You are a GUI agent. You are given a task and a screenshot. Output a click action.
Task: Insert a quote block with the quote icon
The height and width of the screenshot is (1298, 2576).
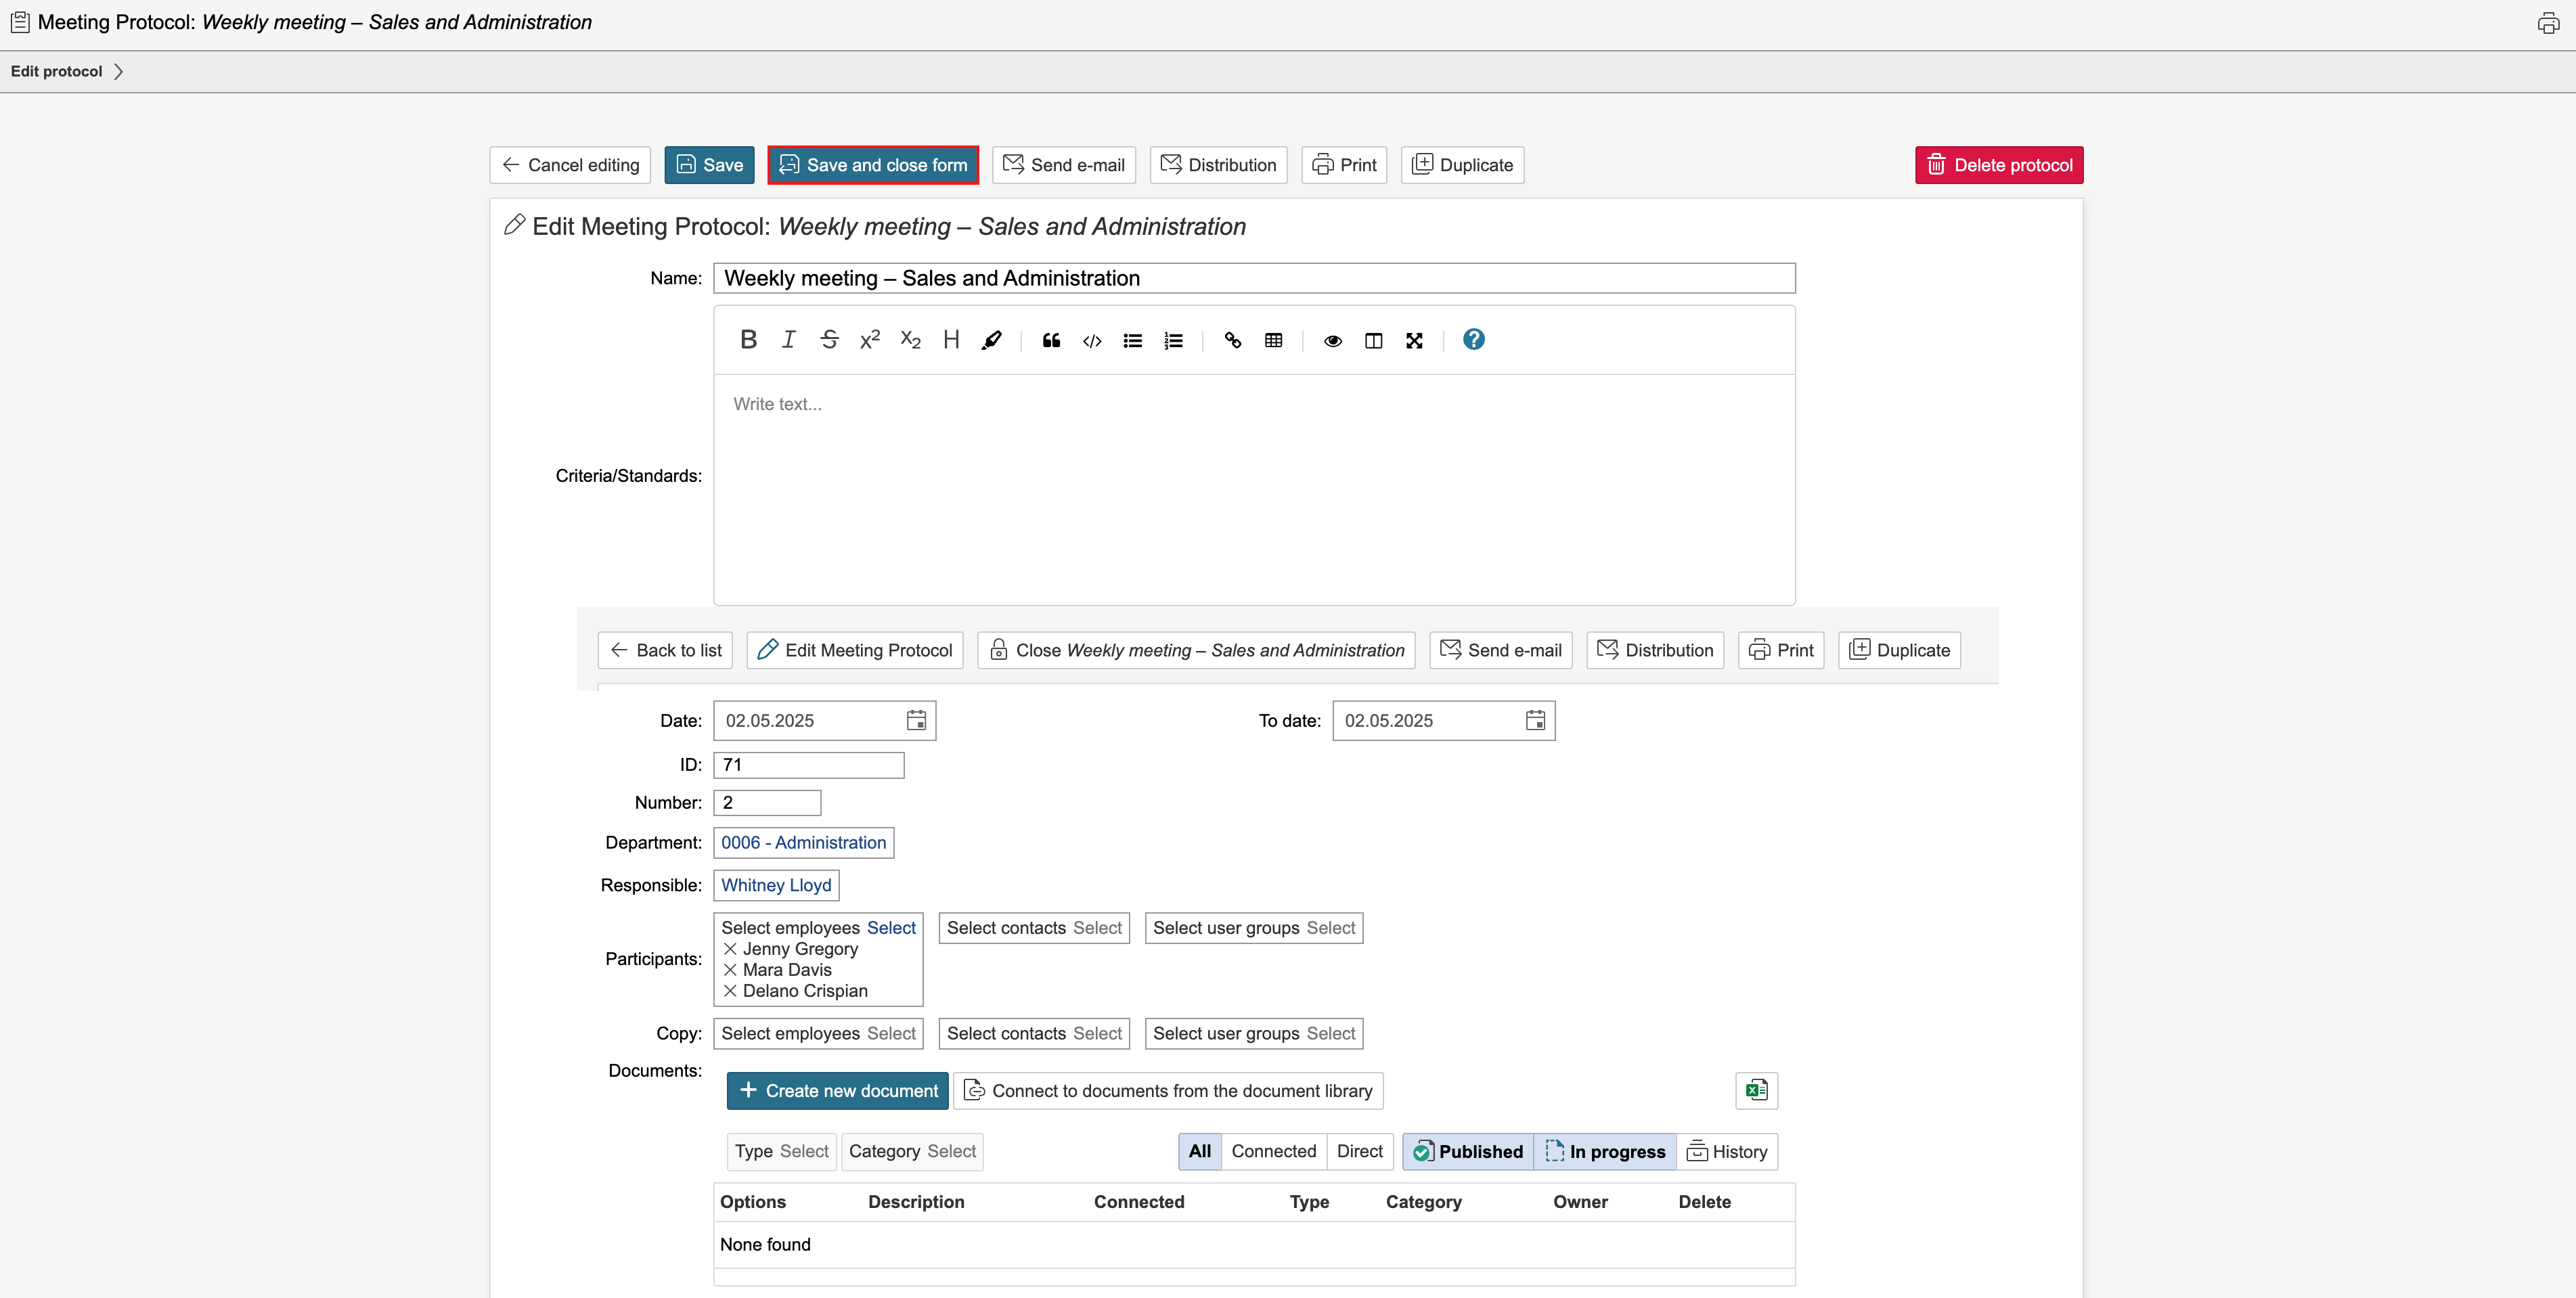click(1051, 341)
